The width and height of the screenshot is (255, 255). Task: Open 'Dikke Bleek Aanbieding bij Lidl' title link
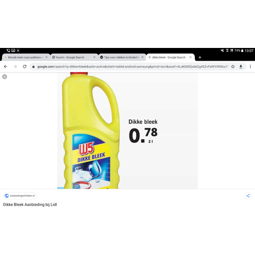tap(30, 205)
